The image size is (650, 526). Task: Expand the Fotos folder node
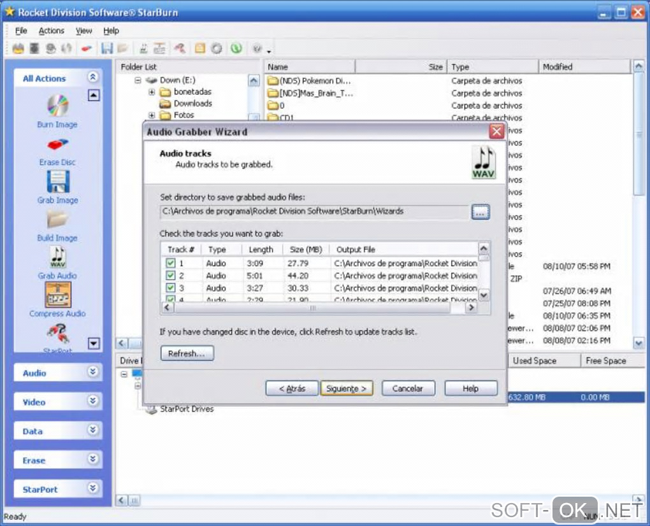[152, 115]
